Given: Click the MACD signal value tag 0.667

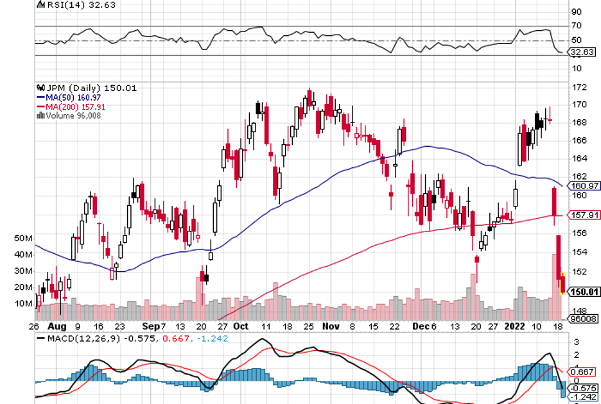Looking at the screenshot, I should point(580,371).
